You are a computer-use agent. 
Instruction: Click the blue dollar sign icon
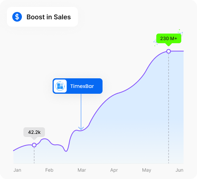click(x=17, y=17)
